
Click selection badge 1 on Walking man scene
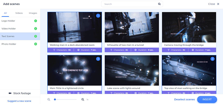pos(98,16)
